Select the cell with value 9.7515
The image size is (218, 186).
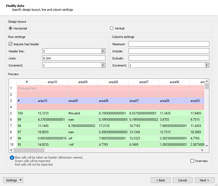coord(197,120)
